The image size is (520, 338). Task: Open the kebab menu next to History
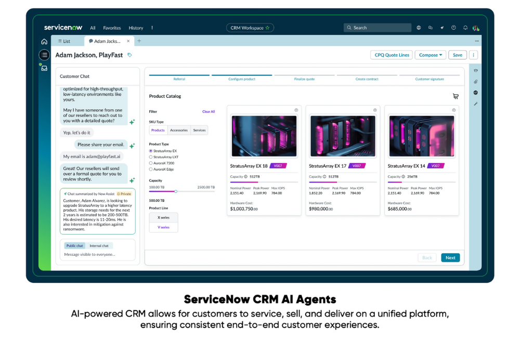(152, 28)
